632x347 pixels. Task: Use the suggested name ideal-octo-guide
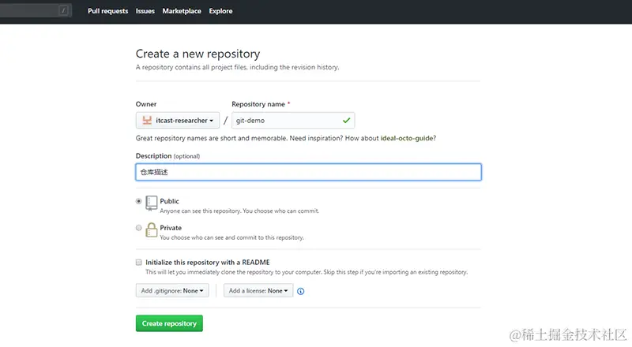coord(407,138)
